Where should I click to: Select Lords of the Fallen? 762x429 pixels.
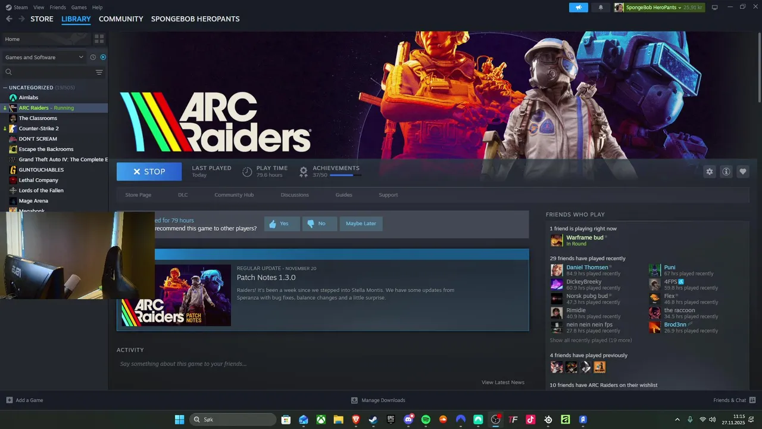tap(41, 190)
